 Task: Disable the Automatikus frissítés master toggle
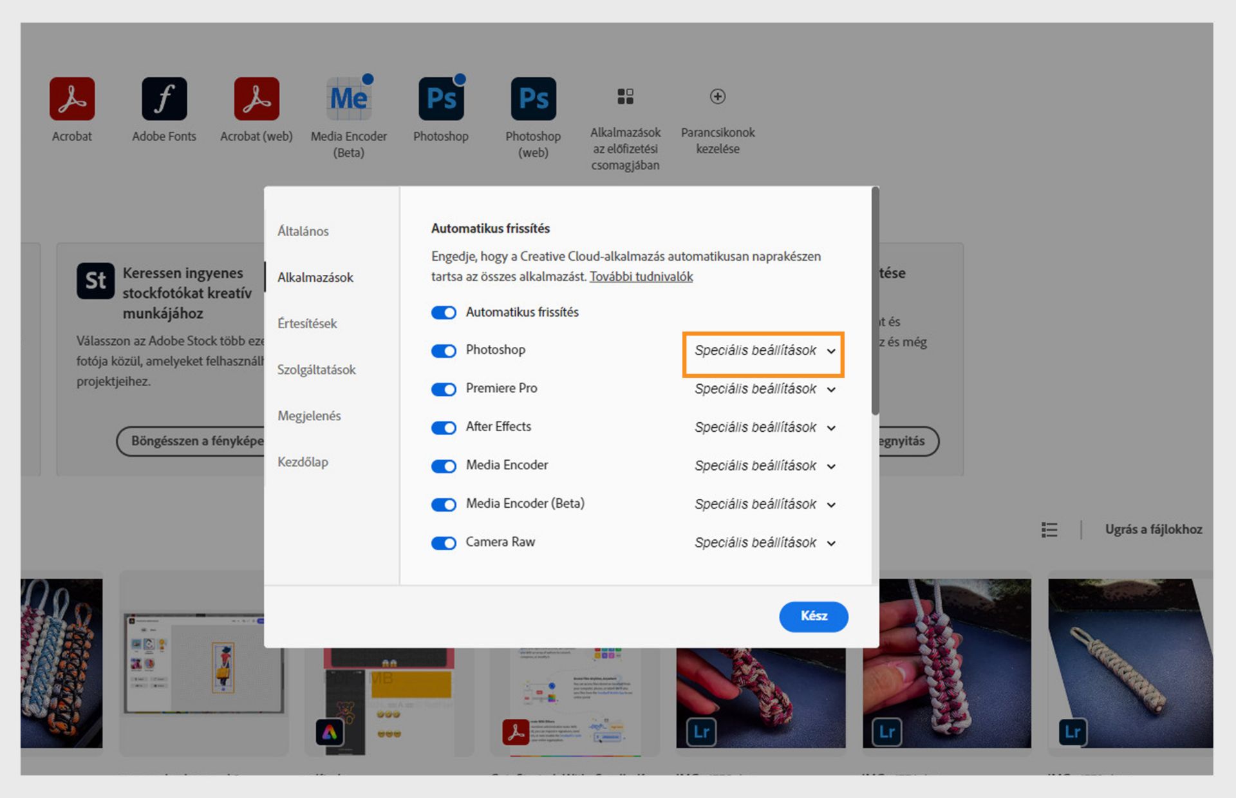point(444,312)
